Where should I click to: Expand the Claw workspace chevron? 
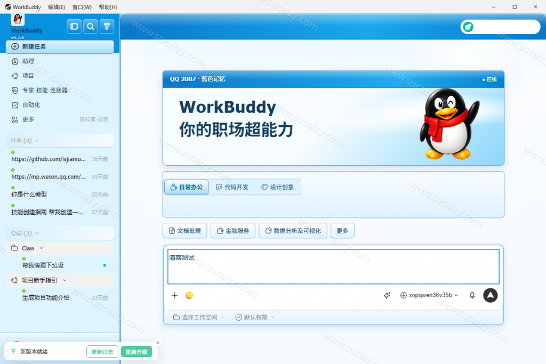[x=42, y=248]
